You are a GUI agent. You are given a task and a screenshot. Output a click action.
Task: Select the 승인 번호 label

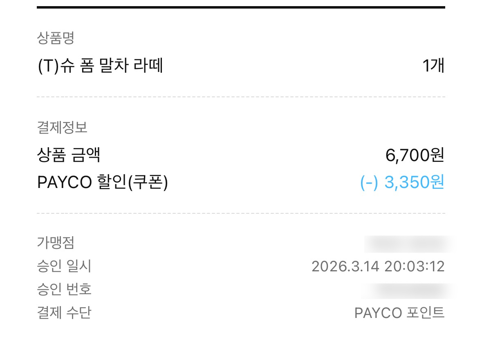click(x=64, y=289)
